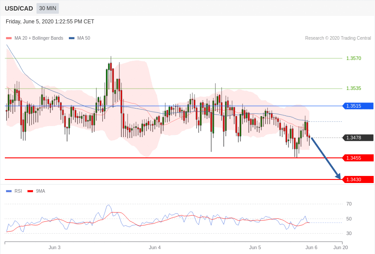375x254 pixels.
Task: Click the 'RSI' legend label
Action: 18,191
